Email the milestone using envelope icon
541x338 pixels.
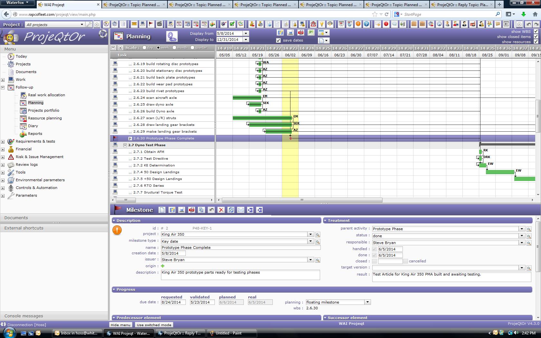click(241, 210)
